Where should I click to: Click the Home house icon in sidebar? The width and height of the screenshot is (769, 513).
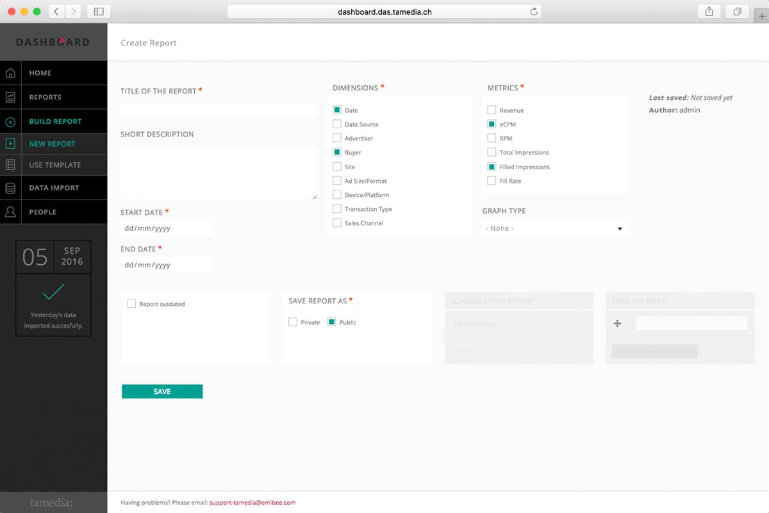pos(10,73)
